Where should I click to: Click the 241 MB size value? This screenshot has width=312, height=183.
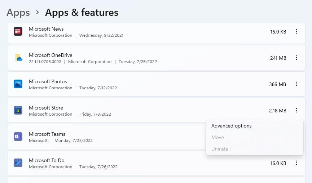278,58
